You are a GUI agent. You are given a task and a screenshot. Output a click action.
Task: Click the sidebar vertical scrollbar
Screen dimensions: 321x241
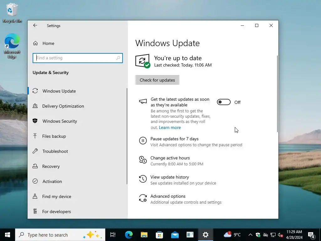pyautogui.click(x=127, y=136)
